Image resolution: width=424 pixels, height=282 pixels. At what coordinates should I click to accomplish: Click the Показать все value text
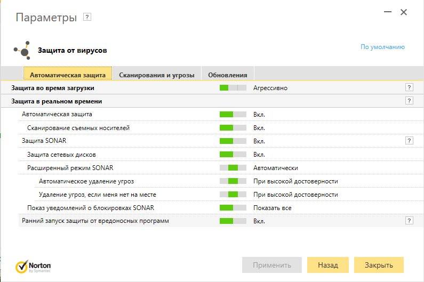[273, 208]
